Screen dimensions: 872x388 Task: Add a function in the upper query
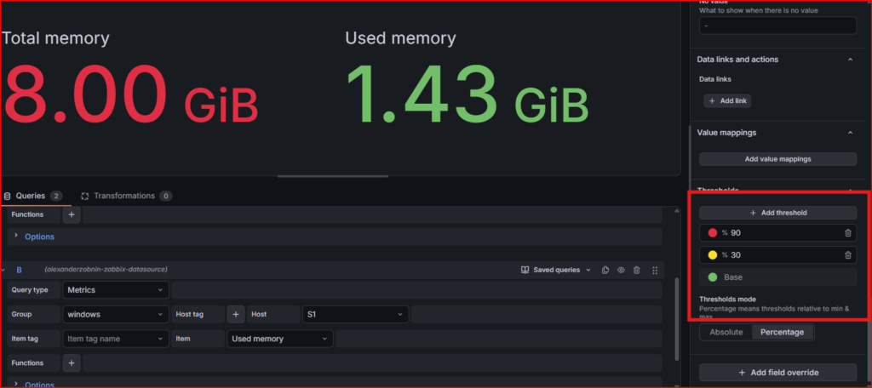tap(72, 214)
